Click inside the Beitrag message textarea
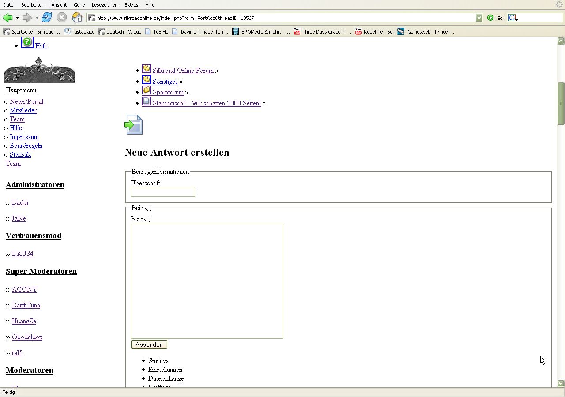The height and width of the screenshot is (397, 565). tap(207, 281)
